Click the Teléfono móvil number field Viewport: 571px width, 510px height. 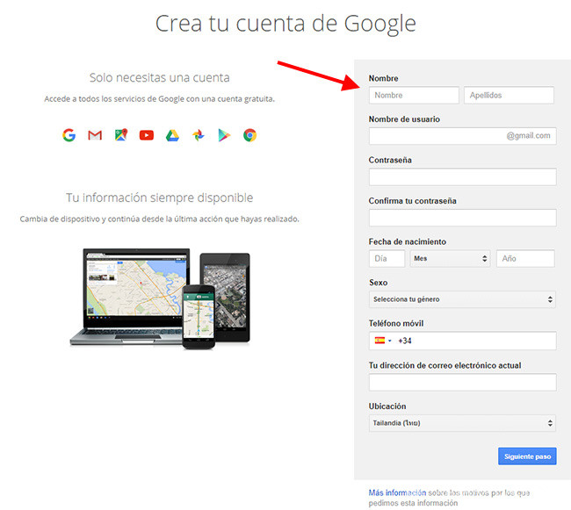pos(462,341)
